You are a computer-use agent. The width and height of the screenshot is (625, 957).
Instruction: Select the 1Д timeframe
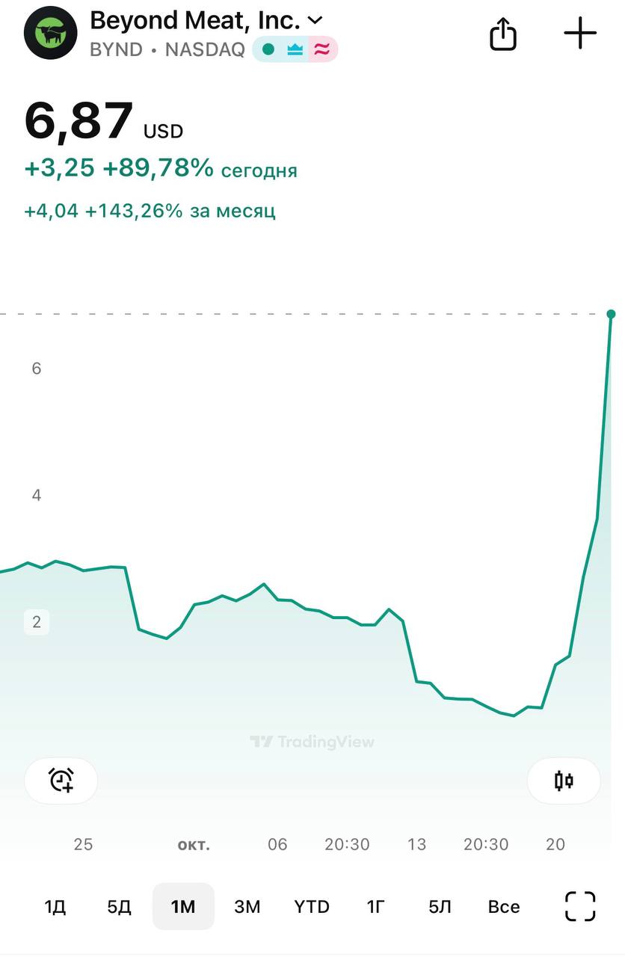(x=55, y=907)
